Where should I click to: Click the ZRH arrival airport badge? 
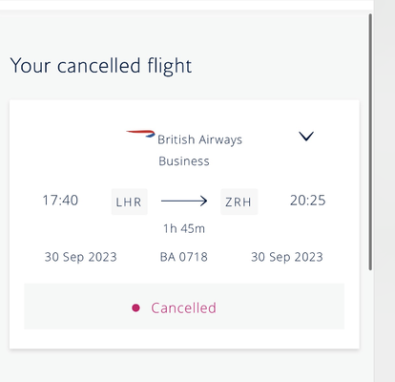click(239, 202)
